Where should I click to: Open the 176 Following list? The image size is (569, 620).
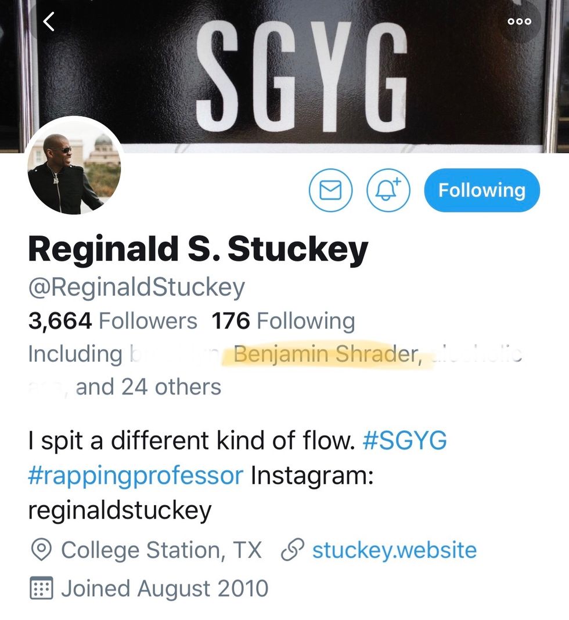[x=283, y=321]
